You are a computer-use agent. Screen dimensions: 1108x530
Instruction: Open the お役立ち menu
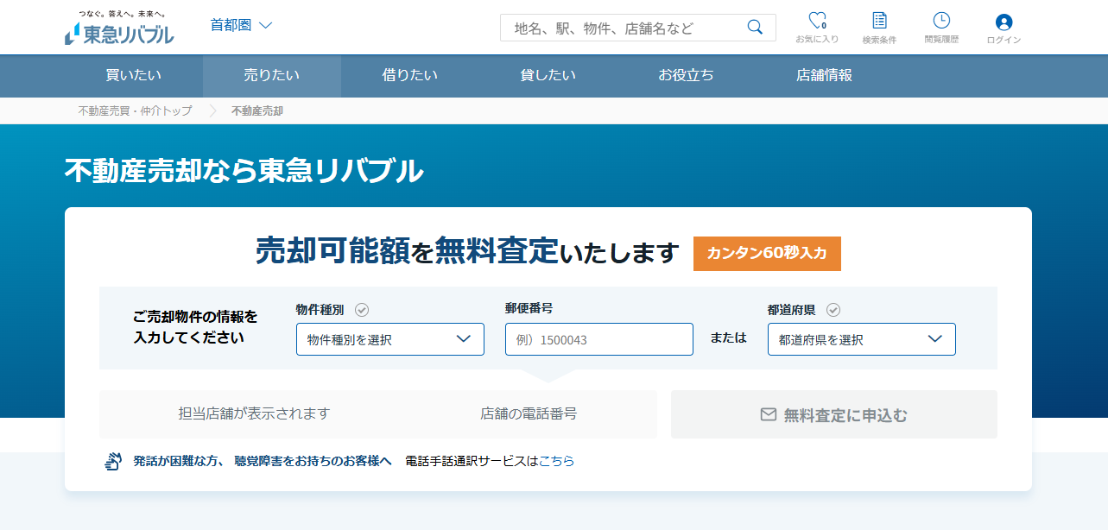tap(684, 76)
